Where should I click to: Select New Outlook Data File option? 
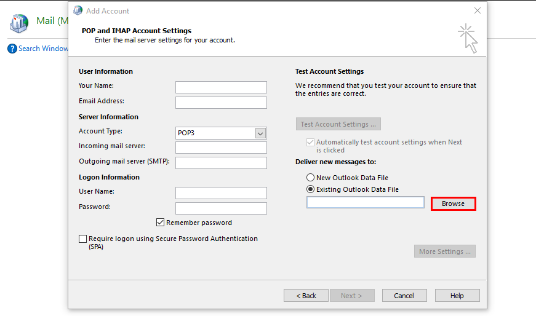(x=310, y=178)
